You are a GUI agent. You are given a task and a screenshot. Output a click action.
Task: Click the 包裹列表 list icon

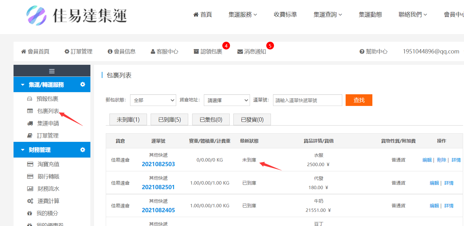pos(30,111)
